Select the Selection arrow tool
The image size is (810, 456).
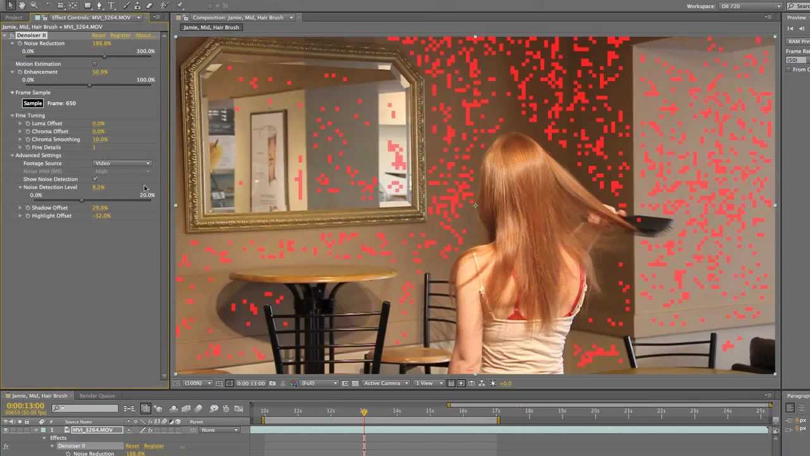pos(11,5)
